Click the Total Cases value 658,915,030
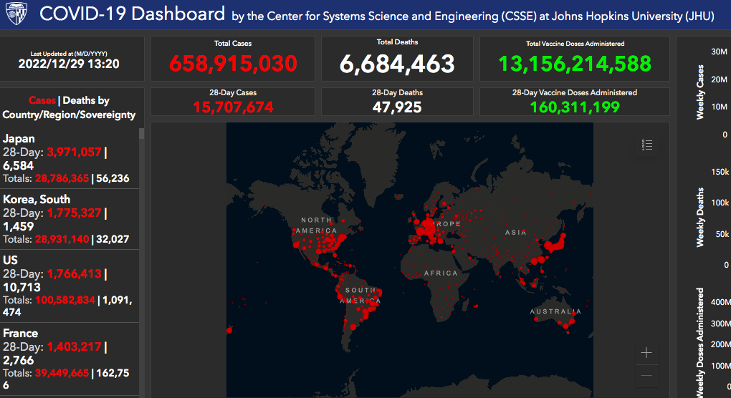Screen dimensions: 731x398 coord(233,64)
